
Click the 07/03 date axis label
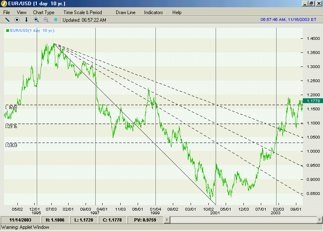[51, 209]
